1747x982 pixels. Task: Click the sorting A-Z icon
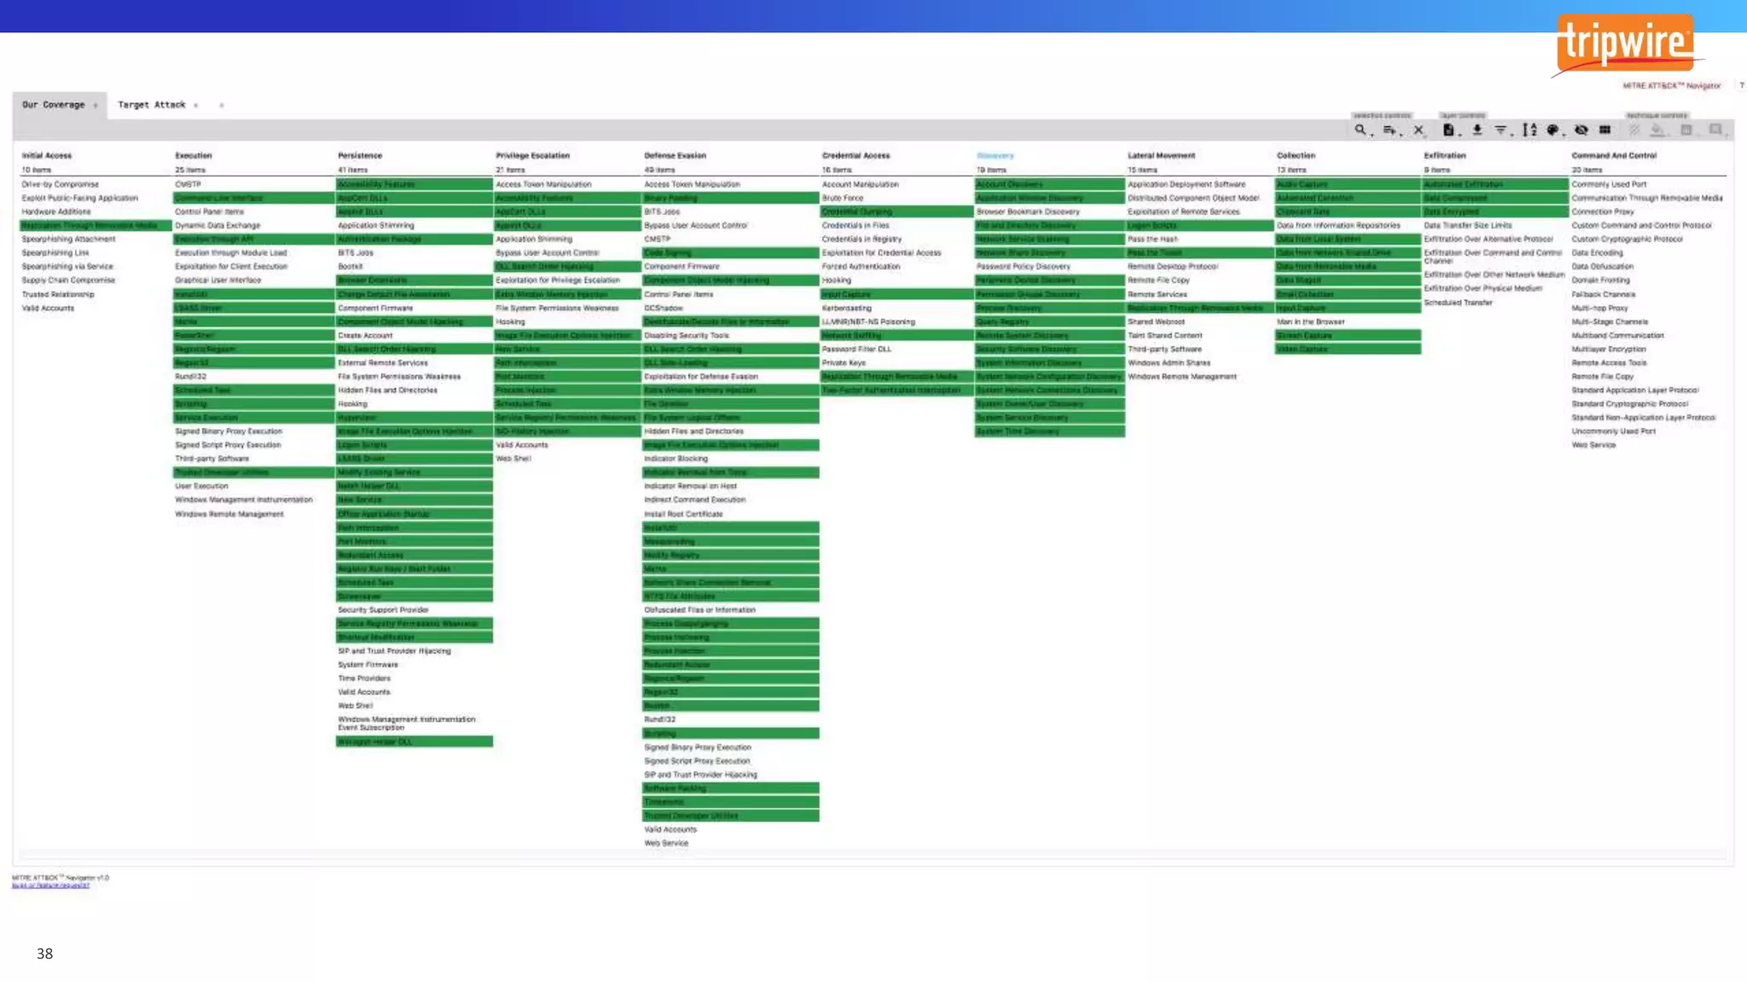[1529, 130]
